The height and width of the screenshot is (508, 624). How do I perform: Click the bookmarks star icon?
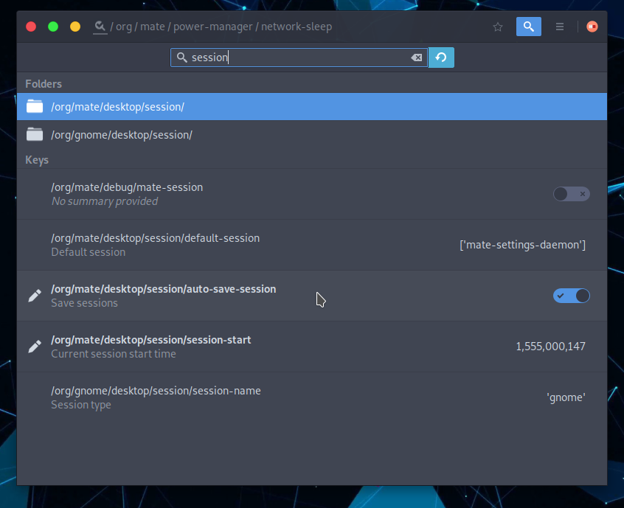point(498,27)
